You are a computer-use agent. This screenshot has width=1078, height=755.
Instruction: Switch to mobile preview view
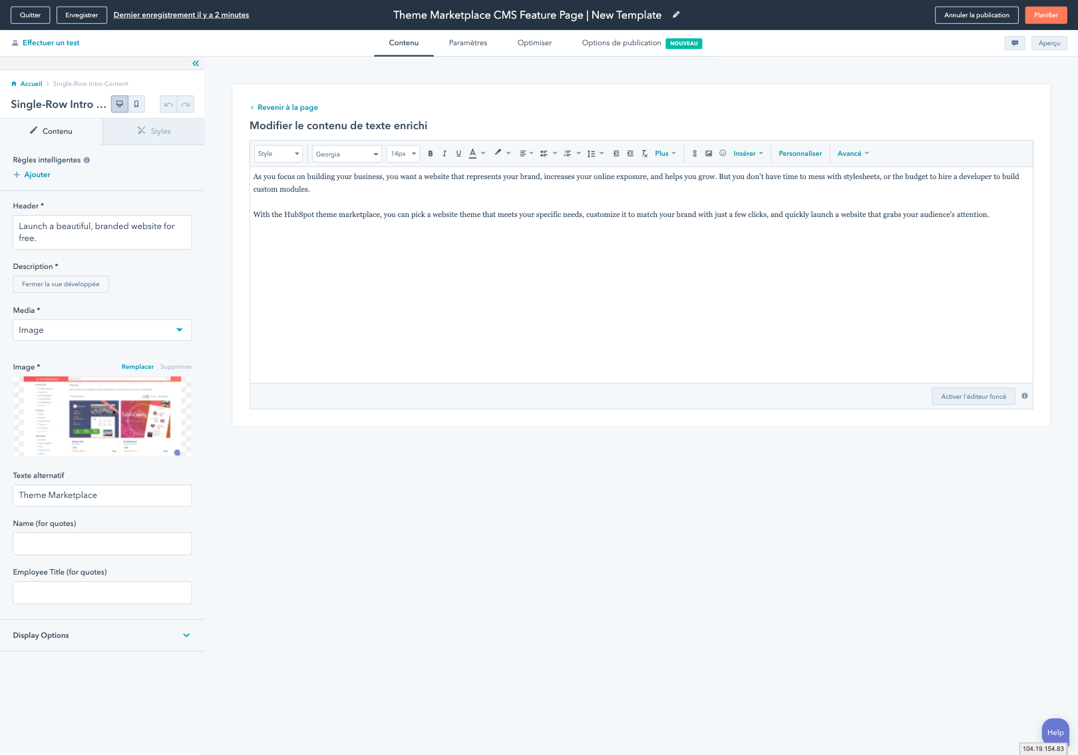click(x=136, y=104)
